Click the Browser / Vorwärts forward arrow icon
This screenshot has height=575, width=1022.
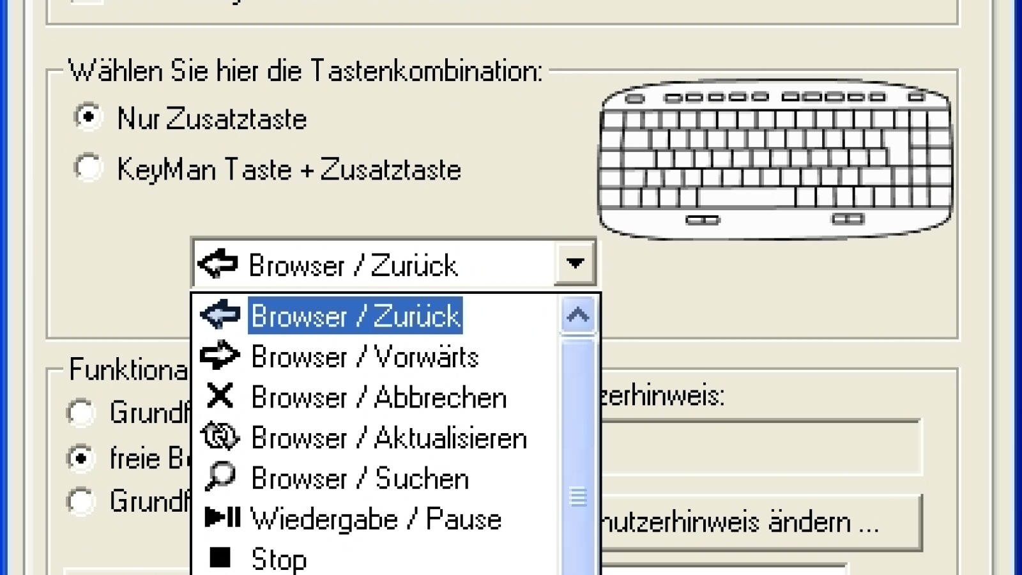tap(220, 356)
